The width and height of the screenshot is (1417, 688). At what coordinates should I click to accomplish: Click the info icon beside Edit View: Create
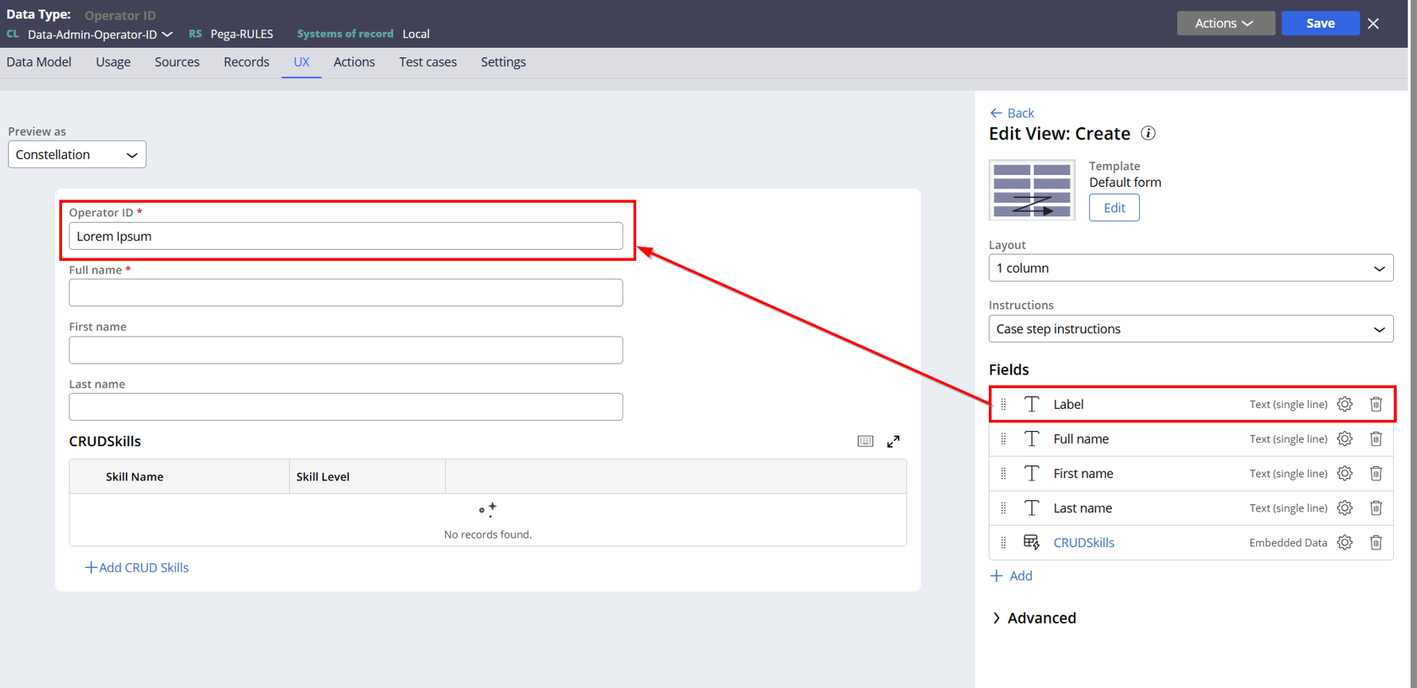(1148, 134)
